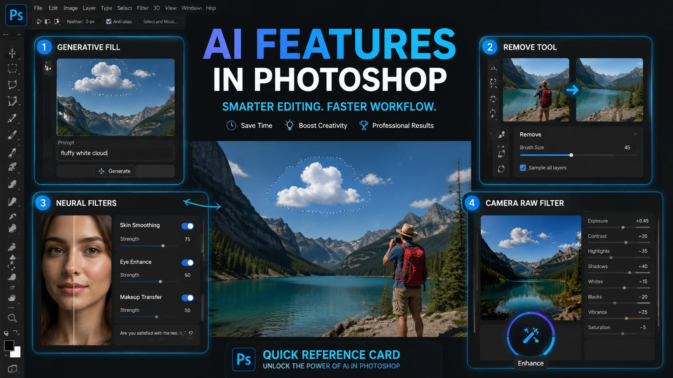Uncheck the Sample all layers checkbox

tap(523, 168)
